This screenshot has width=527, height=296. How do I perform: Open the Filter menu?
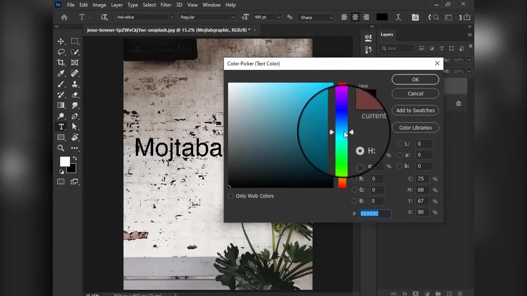click(x=166, y=5)
